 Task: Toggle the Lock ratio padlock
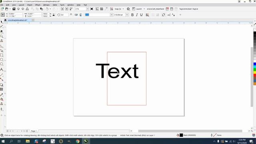tap(54, 15)
